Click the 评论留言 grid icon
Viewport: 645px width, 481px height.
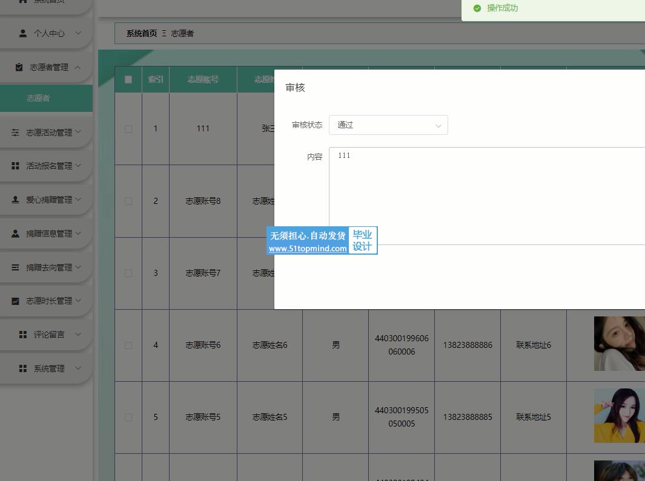click(x=23, y=335)
